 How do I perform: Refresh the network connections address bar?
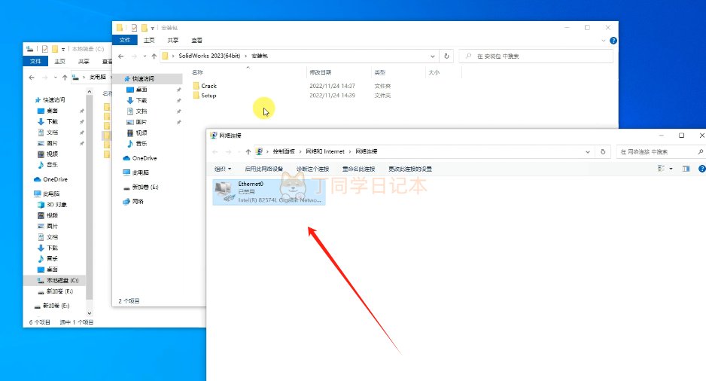603,151
